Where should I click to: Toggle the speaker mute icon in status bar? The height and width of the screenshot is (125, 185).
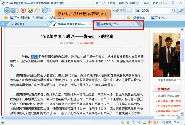tap(139, 122)
